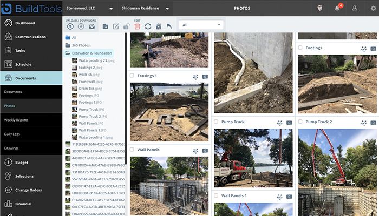This screenshot has height=216, width=379.
Task: Select footings 2.jpeg in the file tree
Action: (x=87, y=67)
